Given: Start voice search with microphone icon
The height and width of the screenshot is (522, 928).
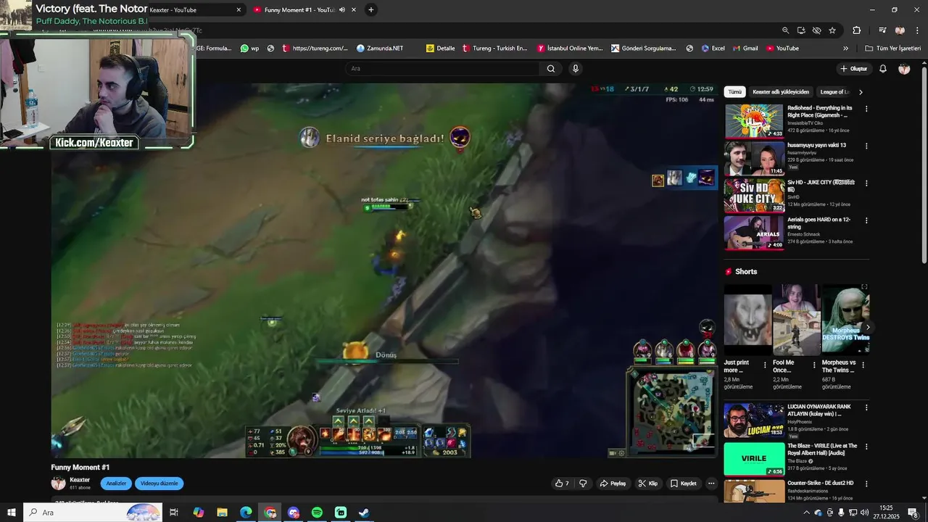Looking at the screenshot, I should (576, 69).
